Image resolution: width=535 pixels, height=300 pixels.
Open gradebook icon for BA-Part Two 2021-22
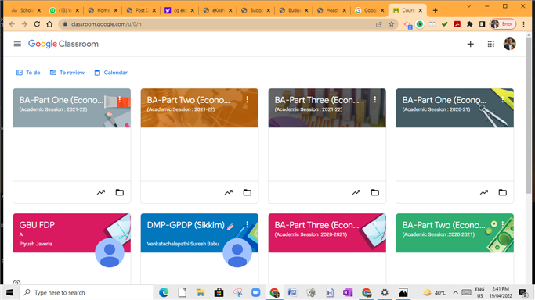coord(229,192)
